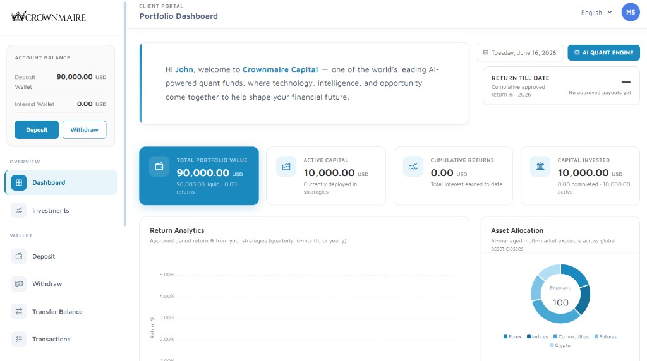647x361 pixels.
Task: Toggle the Commodities legend swatch
Action: tap(555, 336)
